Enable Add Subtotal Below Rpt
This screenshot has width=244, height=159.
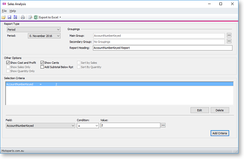click(x=42, y=67)
